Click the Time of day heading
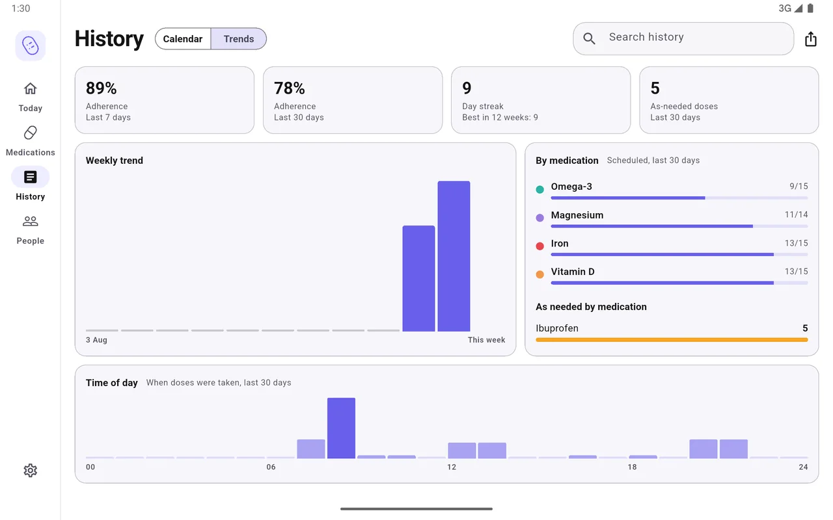Screen dimensions: 833x520 [x=112, y=383]
